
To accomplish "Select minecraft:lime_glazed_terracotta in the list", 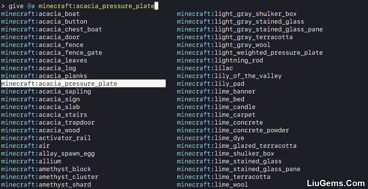I will pos(237,145).
